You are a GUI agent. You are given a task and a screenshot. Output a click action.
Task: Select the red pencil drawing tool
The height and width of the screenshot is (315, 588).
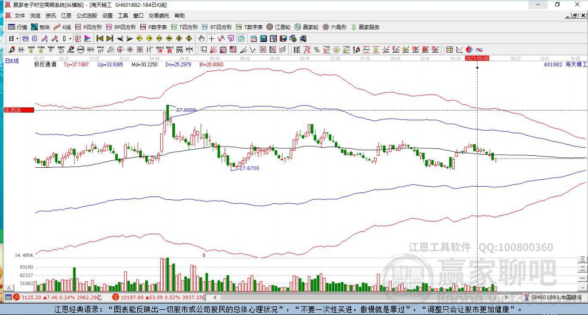click(11, 49)
